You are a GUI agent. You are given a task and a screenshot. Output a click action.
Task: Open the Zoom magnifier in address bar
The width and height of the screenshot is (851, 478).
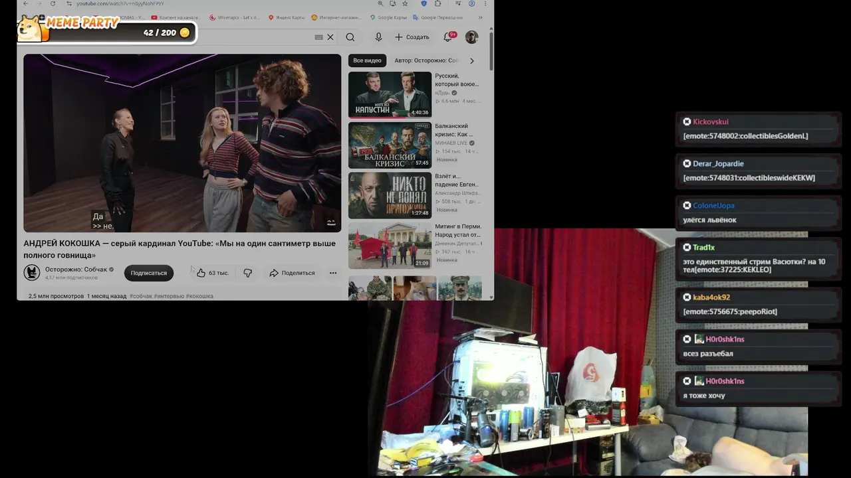pyautogui.click(x=380, y=4)
